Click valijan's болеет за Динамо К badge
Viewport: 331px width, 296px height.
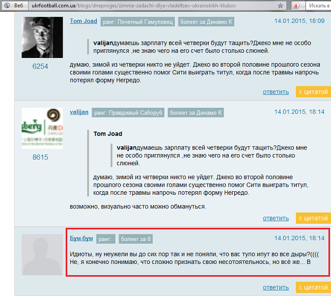coord(196,112)
